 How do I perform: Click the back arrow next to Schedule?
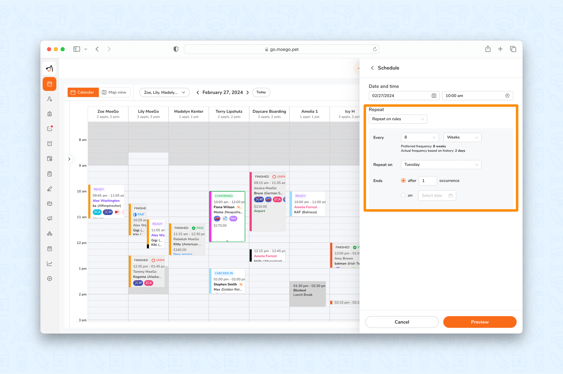coord(372,68)
